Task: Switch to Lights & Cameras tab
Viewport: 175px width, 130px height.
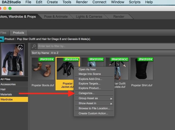Action: pos(89,17)
